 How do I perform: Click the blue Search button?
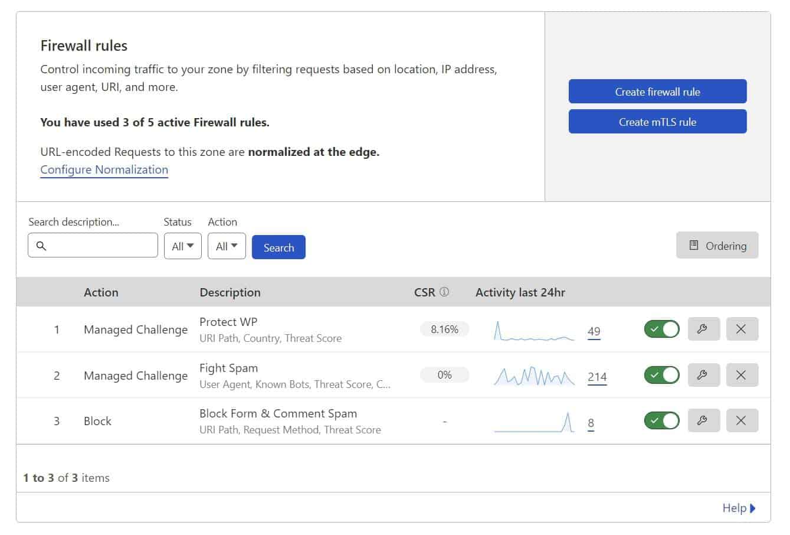(278, 247)
